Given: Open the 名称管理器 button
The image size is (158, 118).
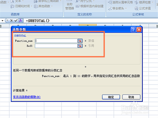Looking at the screenshot, I should (70, 5).
